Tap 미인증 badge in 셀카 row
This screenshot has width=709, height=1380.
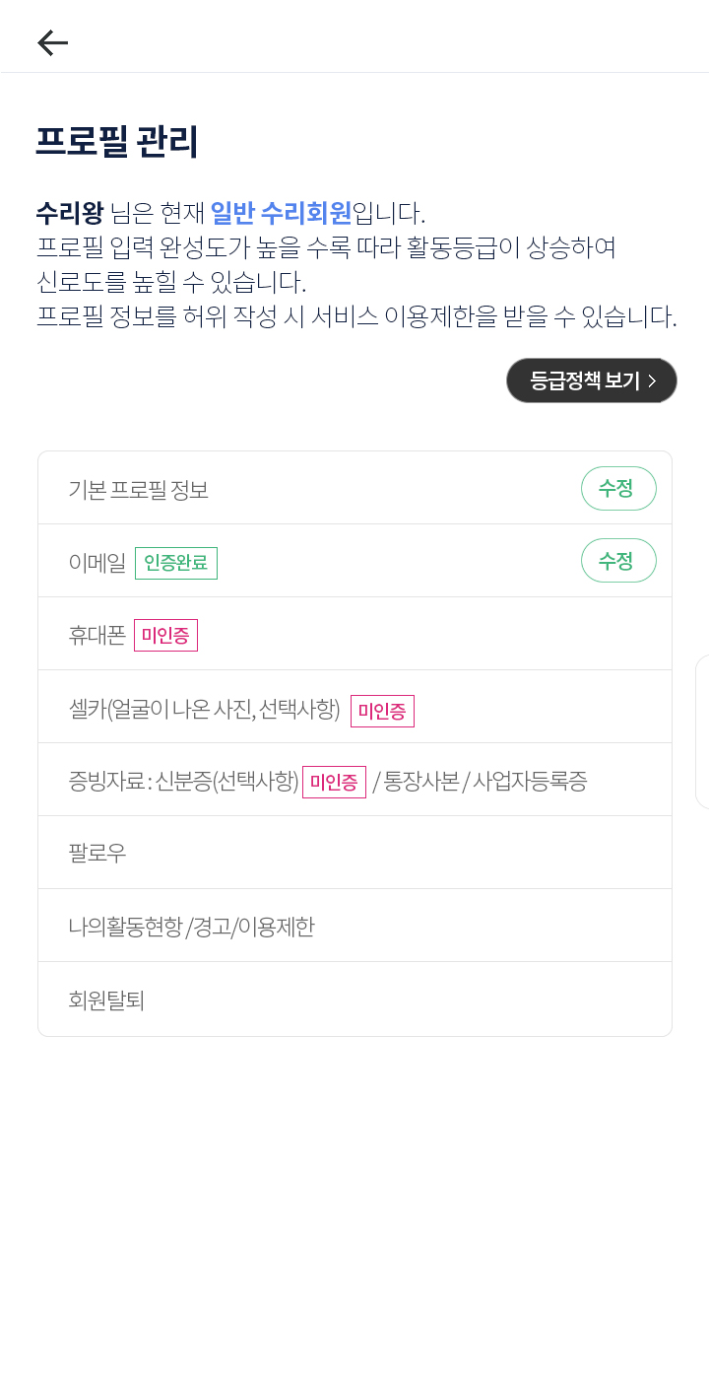pyautogui.click(x=382, y=711)
